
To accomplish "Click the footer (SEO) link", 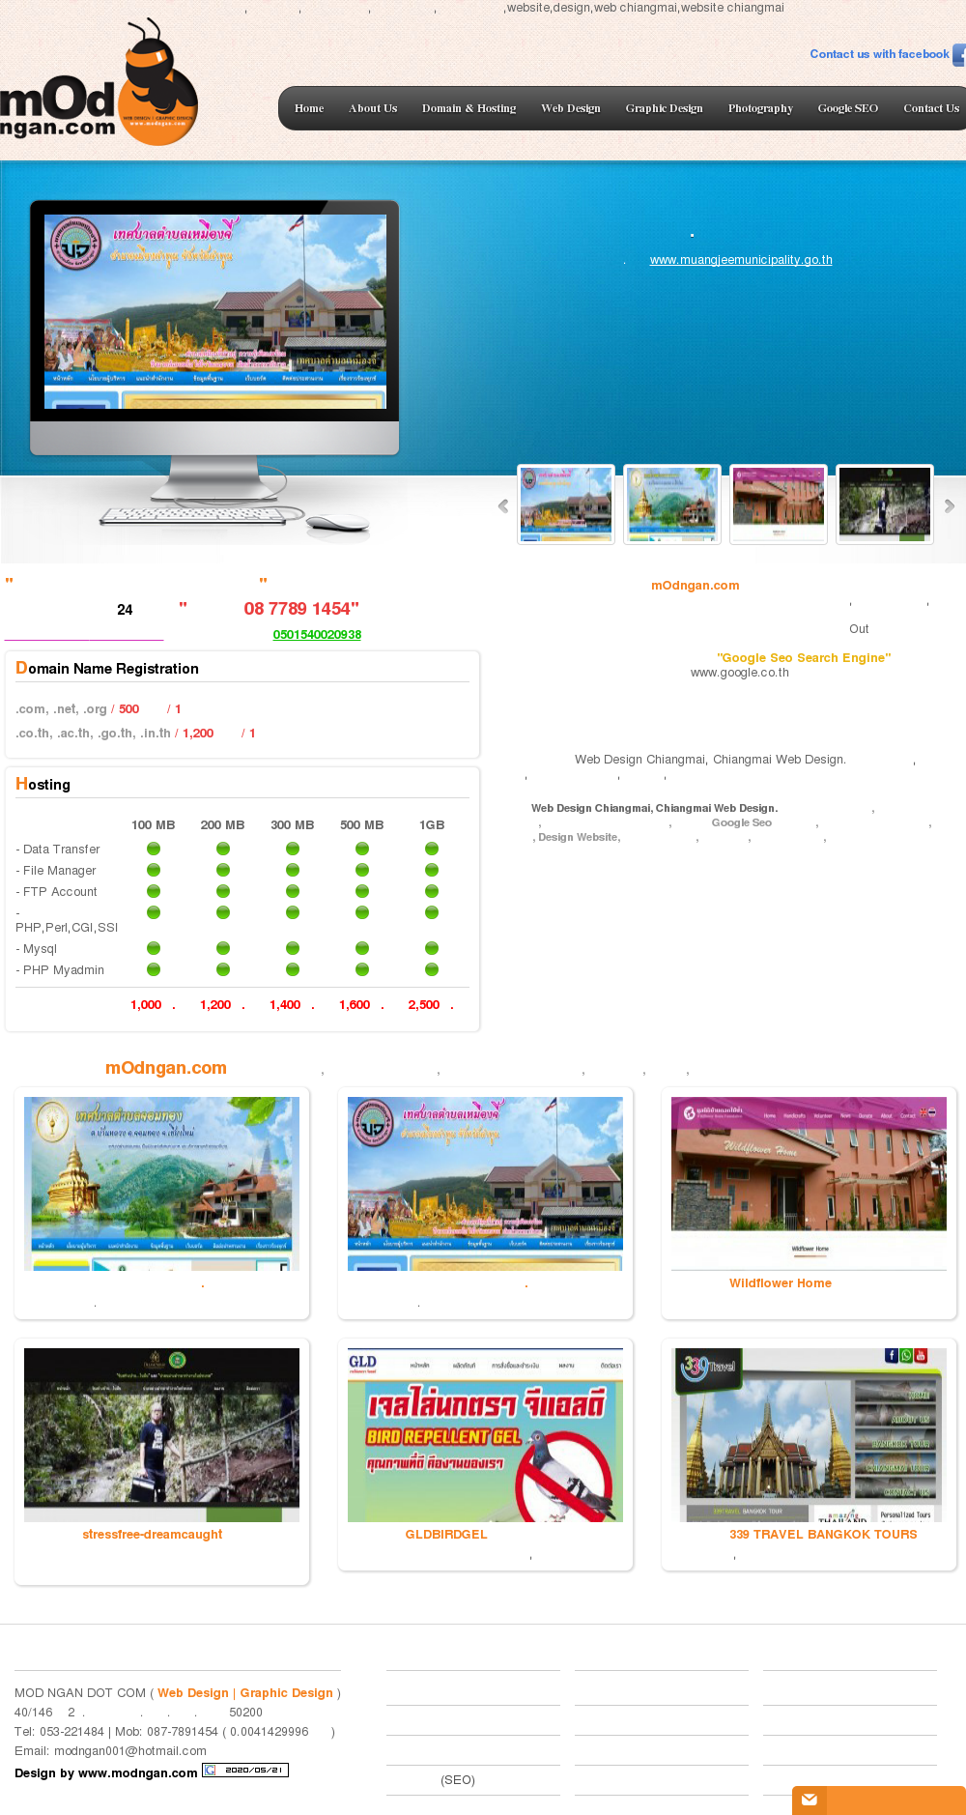I will [458, 1780].
